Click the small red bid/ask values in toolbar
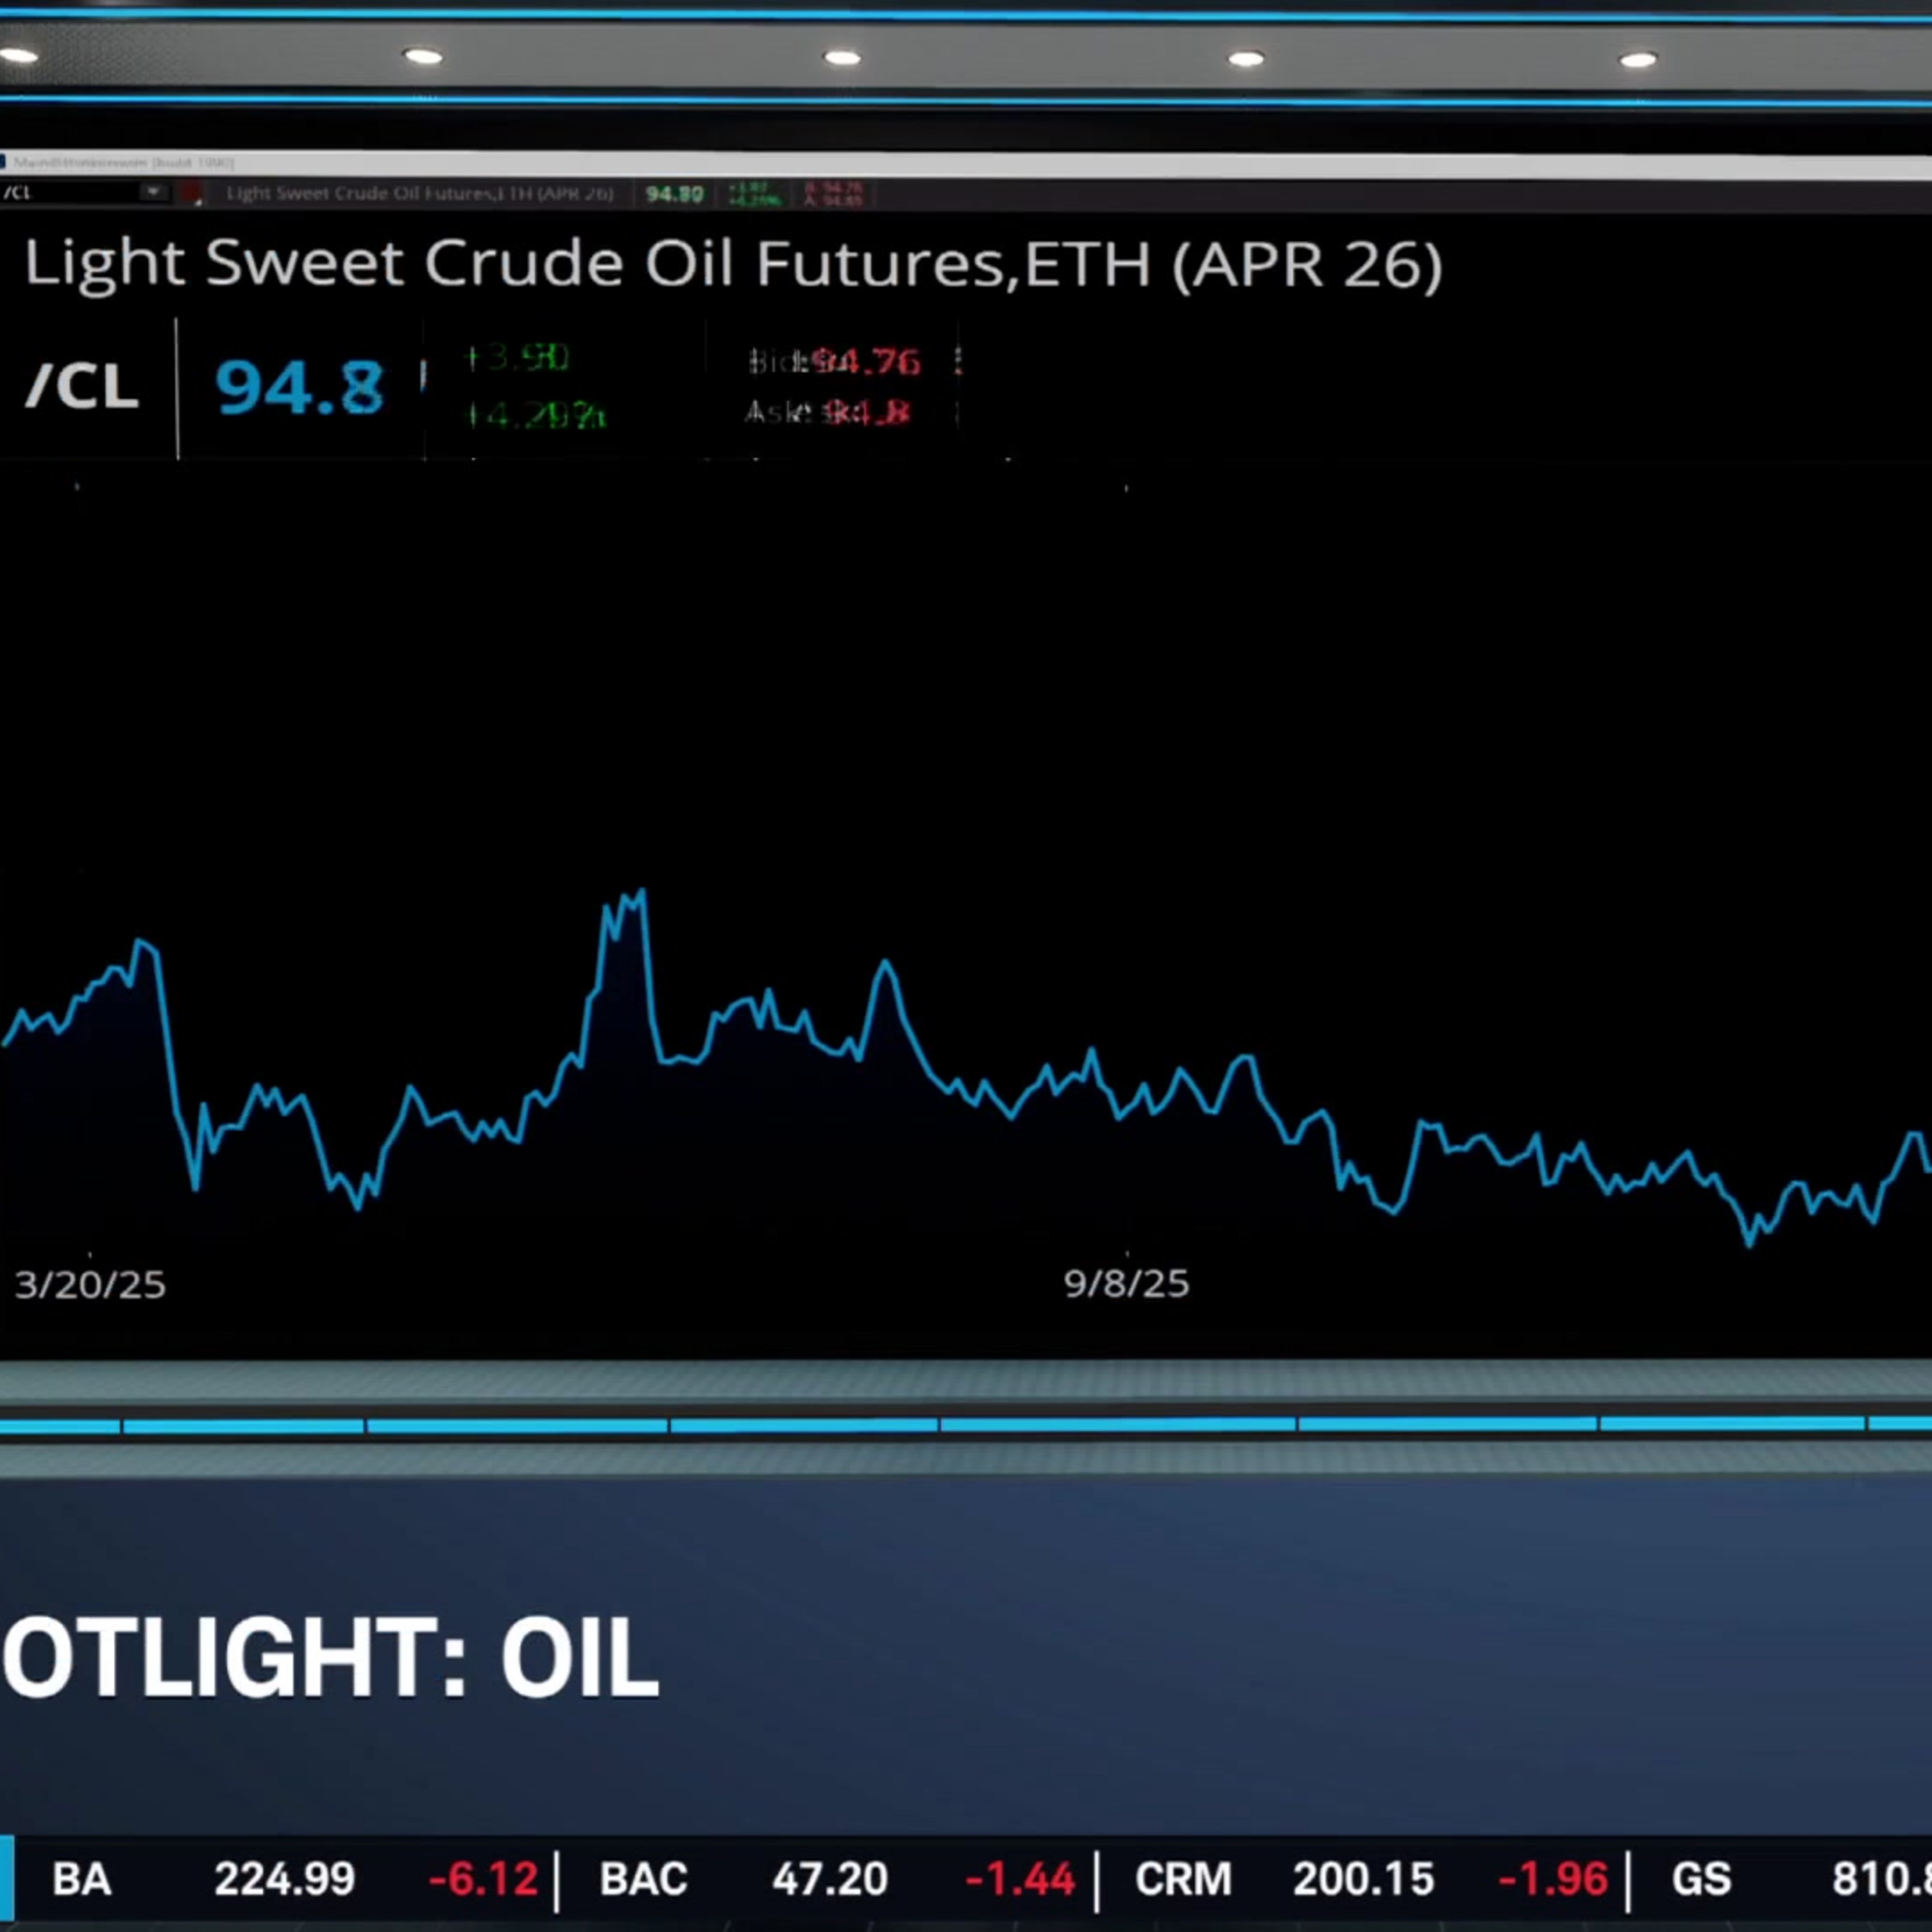Screen dimensions: 1932x1932 (833, 194)
